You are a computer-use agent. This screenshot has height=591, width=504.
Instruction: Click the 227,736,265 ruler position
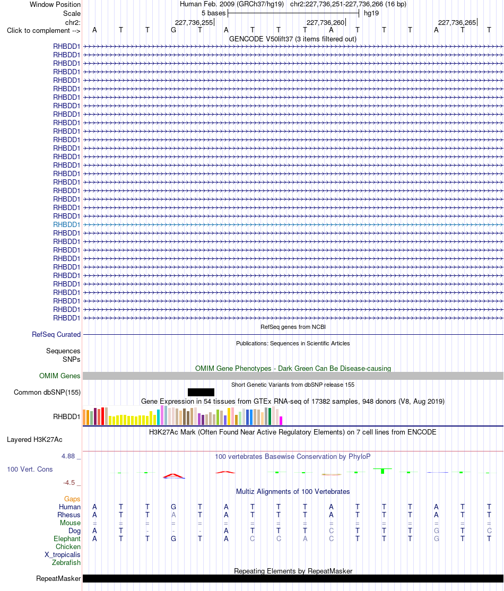coord(457,23)
